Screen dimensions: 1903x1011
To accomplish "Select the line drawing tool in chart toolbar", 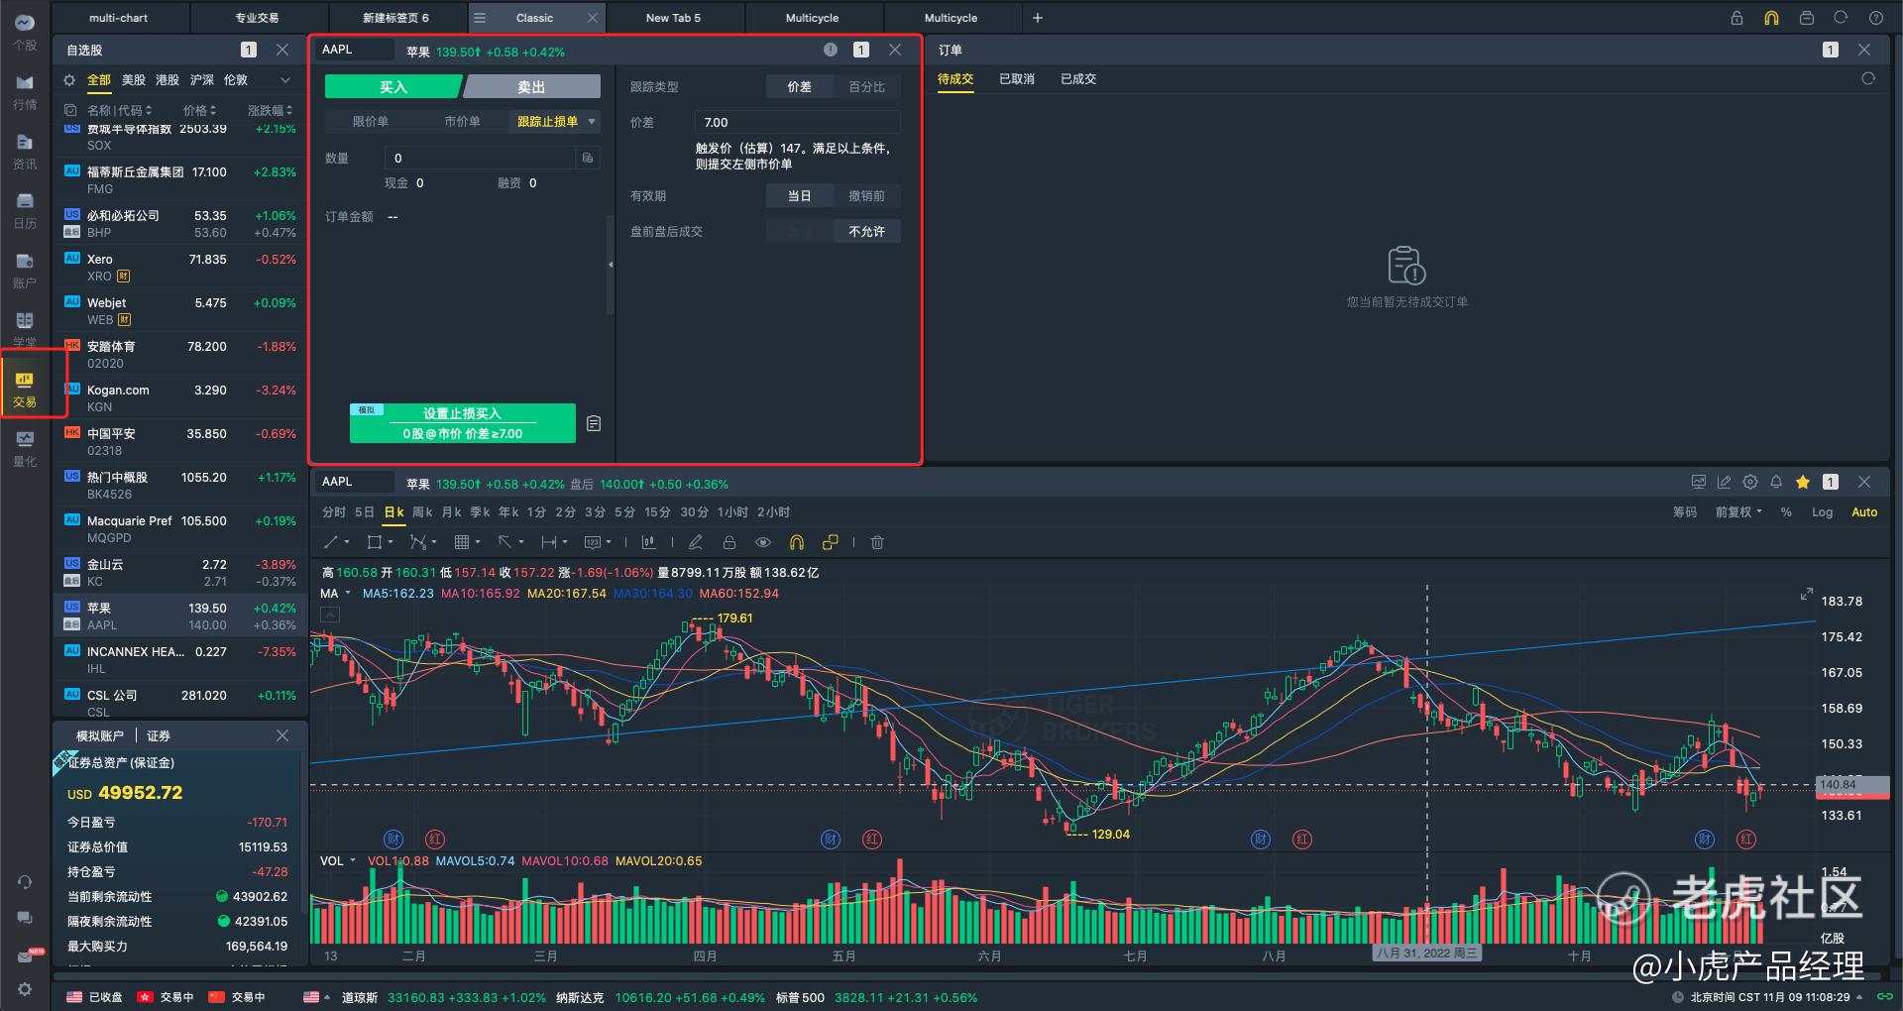I will (331, 542).
